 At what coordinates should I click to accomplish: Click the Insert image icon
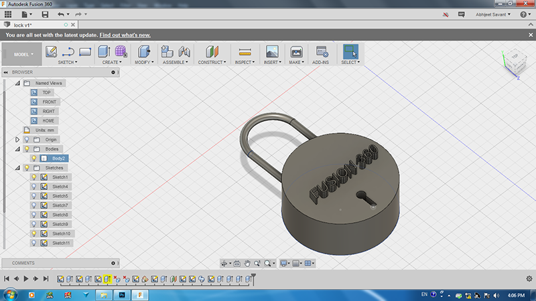[272, 52]
